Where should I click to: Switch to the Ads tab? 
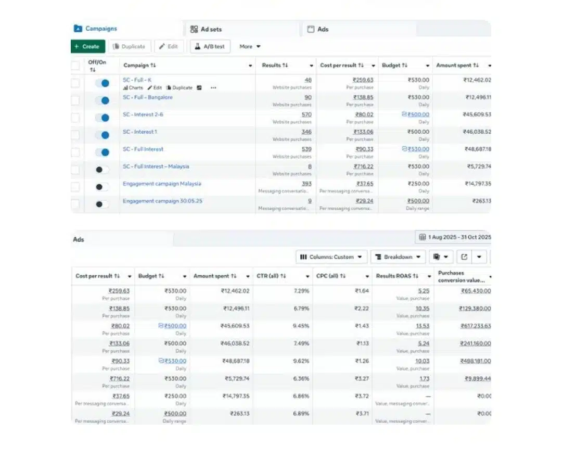pos(317,29)
